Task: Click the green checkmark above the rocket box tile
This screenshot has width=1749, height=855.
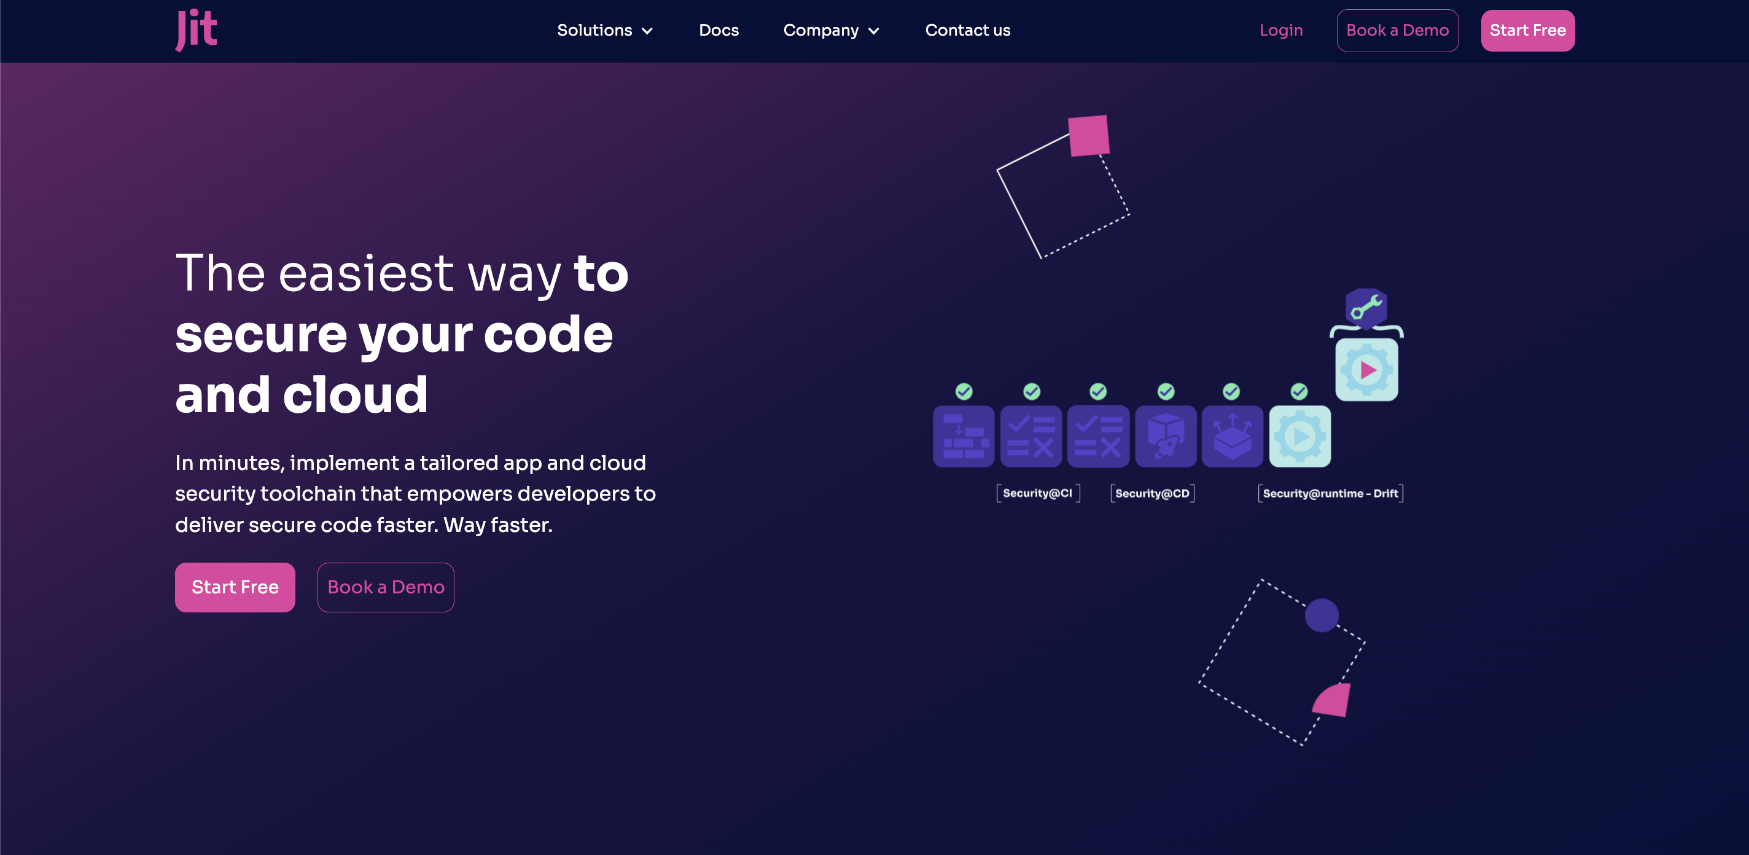Action: 1165,391
